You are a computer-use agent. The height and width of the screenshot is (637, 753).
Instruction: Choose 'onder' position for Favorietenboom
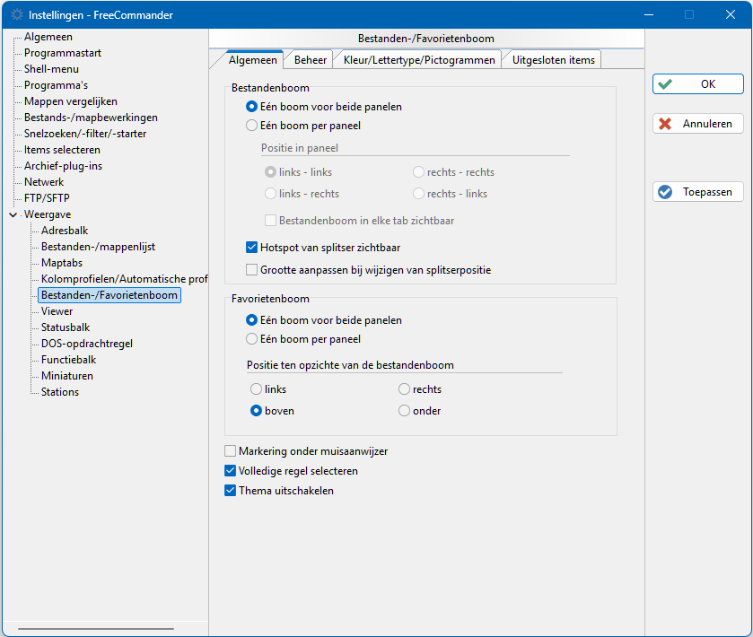[x=405, y=411]
